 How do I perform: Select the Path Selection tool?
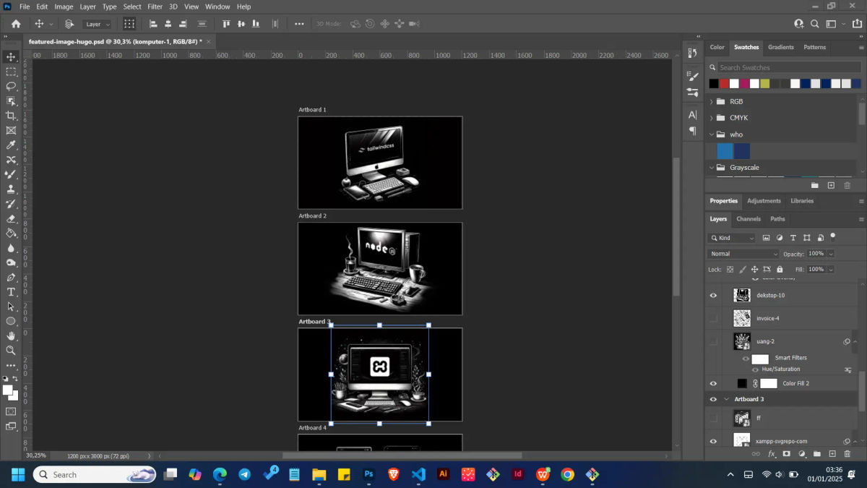(x=11, y=307)
